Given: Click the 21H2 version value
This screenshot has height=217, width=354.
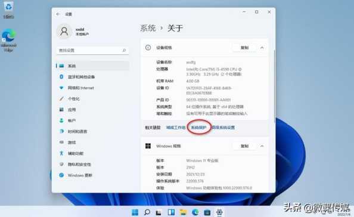Looking at the screenshot, I should (x=191, y=168).
